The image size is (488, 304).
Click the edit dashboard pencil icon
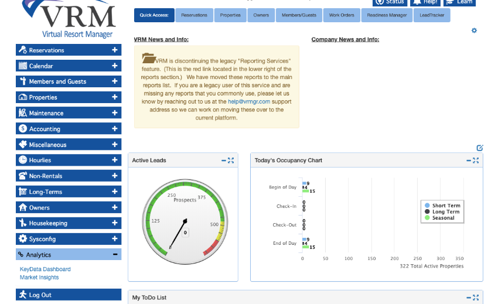point(480,148)
